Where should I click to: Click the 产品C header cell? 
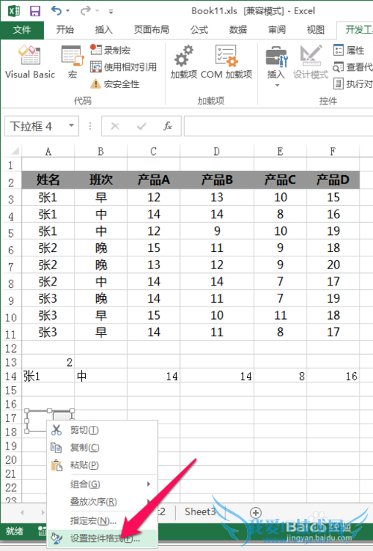[x=280, y=180]
